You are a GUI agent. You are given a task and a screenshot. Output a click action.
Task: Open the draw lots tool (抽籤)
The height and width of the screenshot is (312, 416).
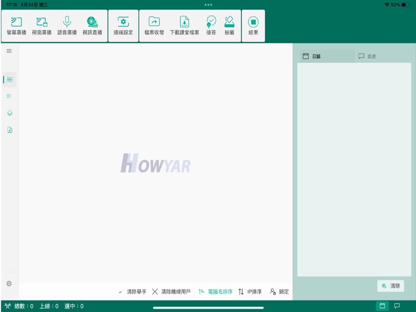(x=229, y=26)
